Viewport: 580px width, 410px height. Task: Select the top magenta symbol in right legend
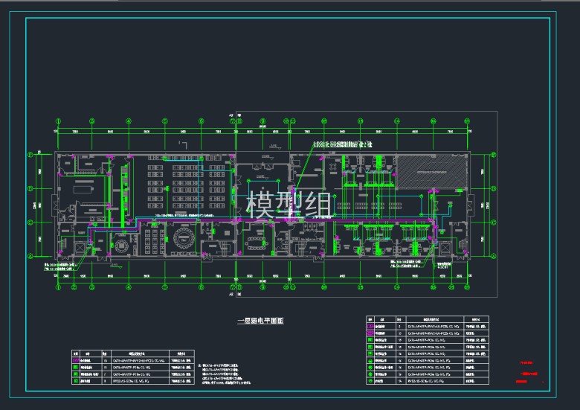click(370, 326)
